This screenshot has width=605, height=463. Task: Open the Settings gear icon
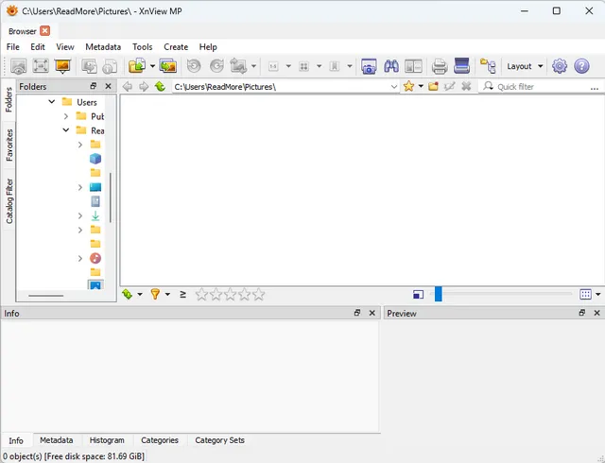560,66
